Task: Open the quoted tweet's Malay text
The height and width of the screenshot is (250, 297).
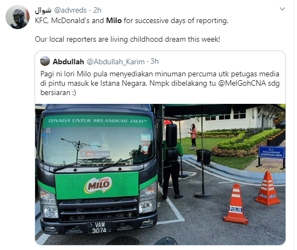Action: [160, 83]
